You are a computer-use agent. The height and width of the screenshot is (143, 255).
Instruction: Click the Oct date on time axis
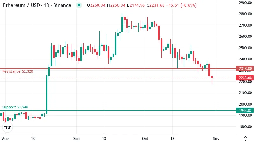[145, 139]
